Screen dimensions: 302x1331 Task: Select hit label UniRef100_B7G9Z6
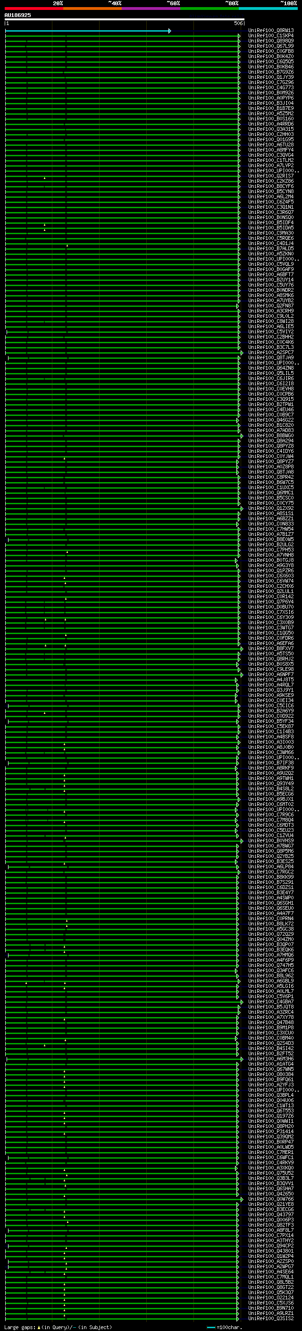pyautogui.click(x=271, y=72)
